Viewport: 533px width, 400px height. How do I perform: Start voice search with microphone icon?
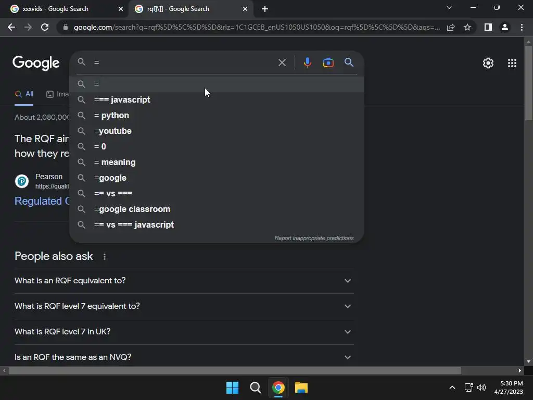[x=307, y=63]
